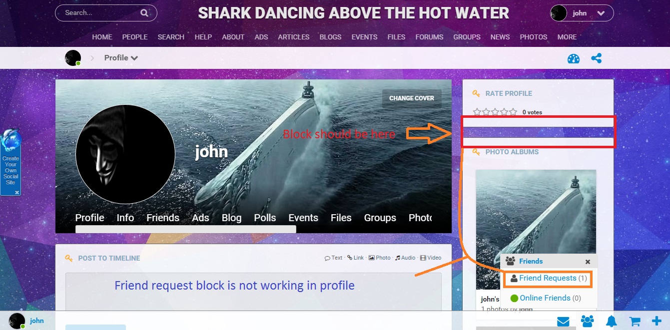This screenshot has height=330, width=670.
Task: Expand the Profile breadcrumb dropdown
Action: point(121,58)
